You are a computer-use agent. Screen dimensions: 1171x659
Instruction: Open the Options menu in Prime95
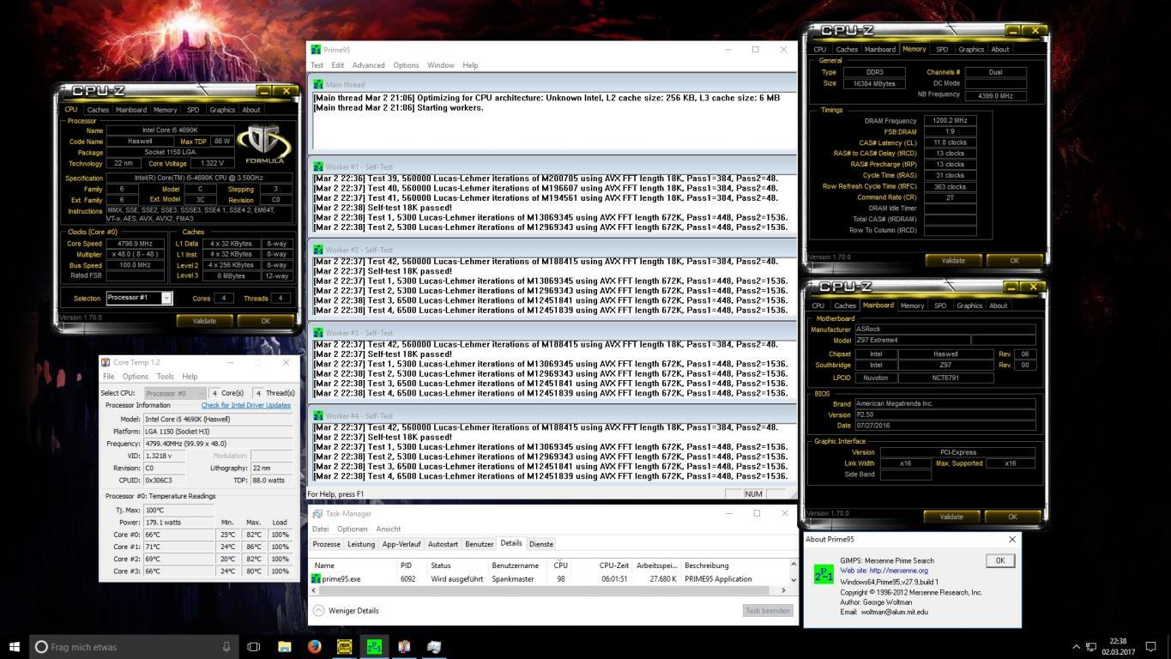406,65
